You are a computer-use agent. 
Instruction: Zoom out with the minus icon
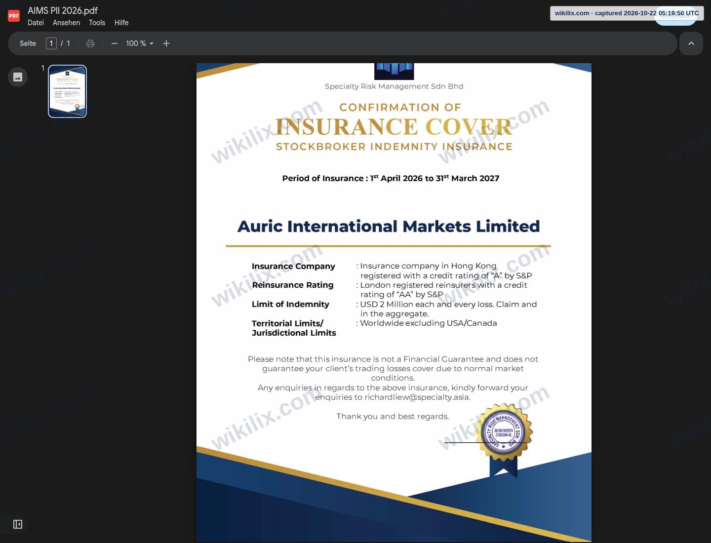115,43
